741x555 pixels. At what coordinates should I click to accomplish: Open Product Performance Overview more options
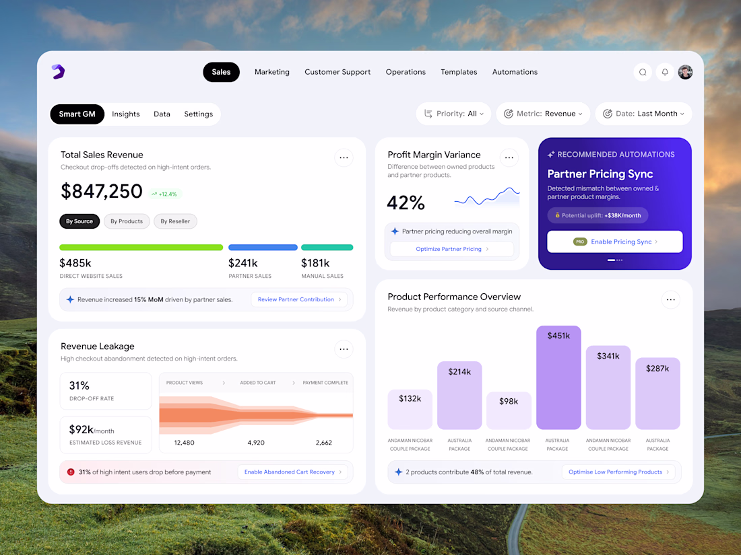pyautogui.click(x=670, y=299)
